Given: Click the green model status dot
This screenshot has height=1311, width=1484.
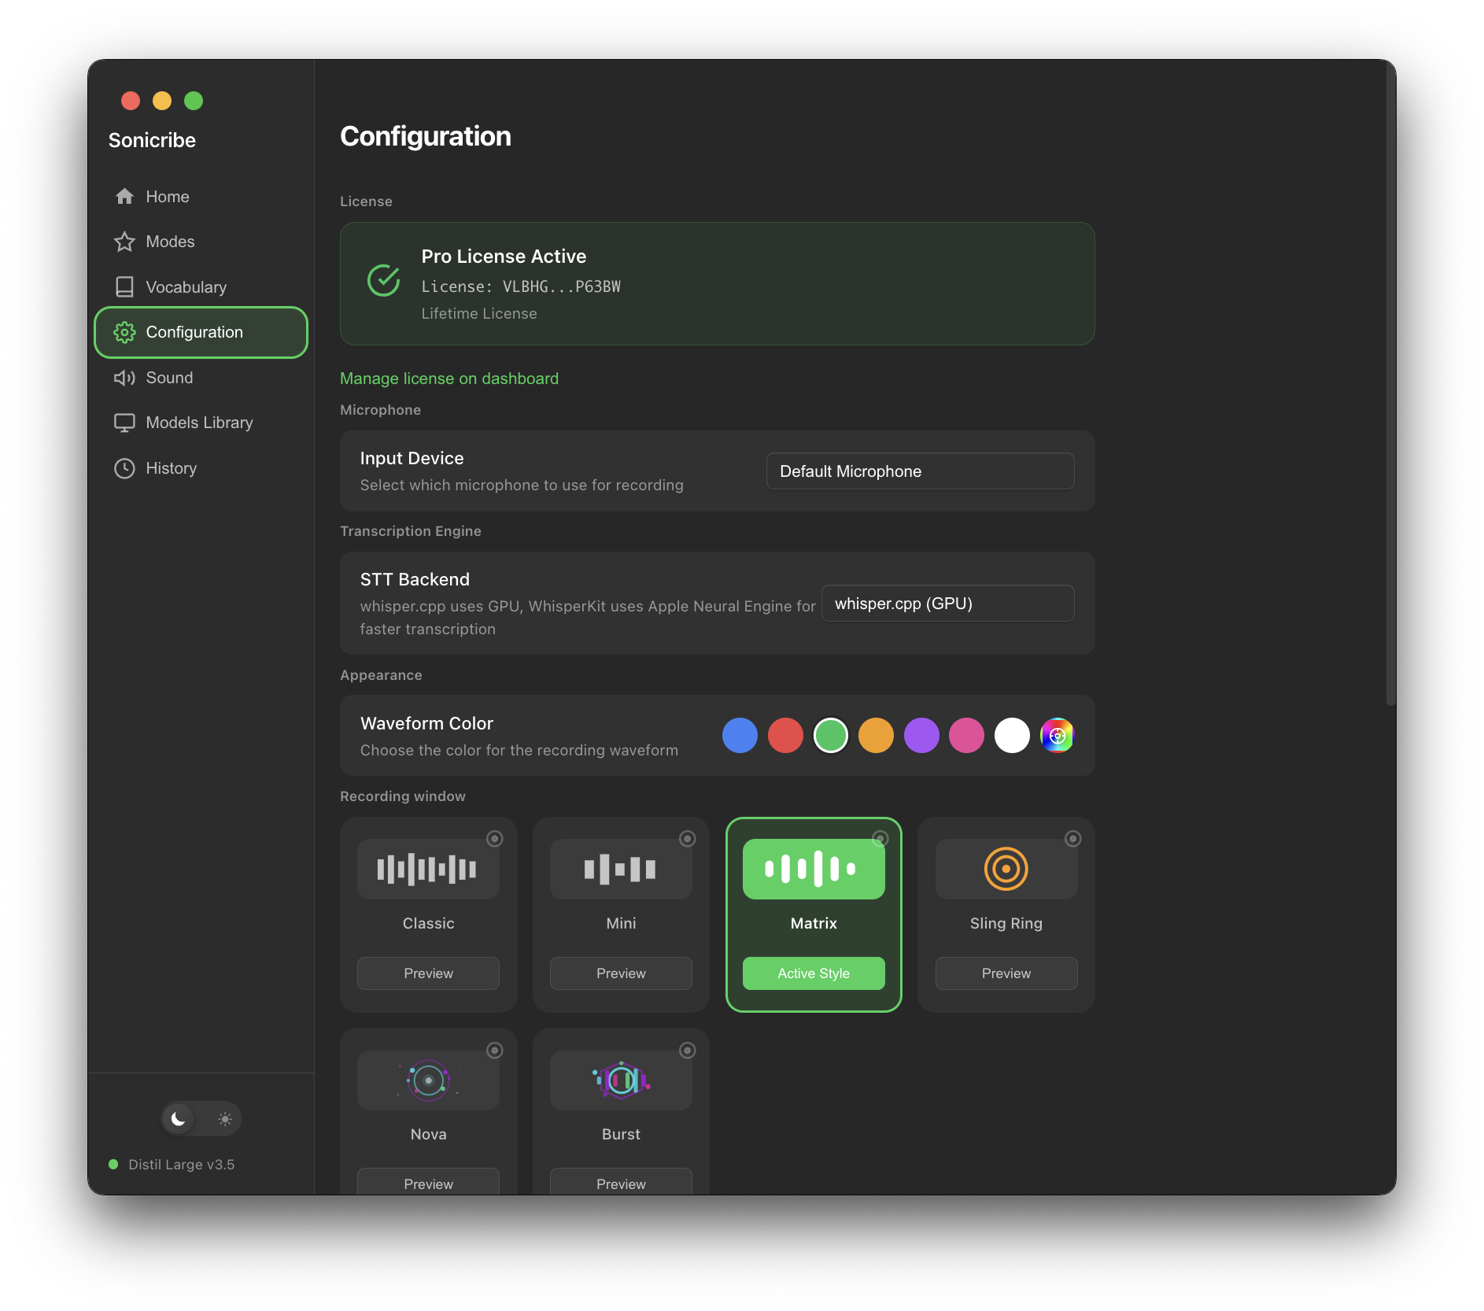Looking at the screenshot, I should click(x=113, y=1165).
